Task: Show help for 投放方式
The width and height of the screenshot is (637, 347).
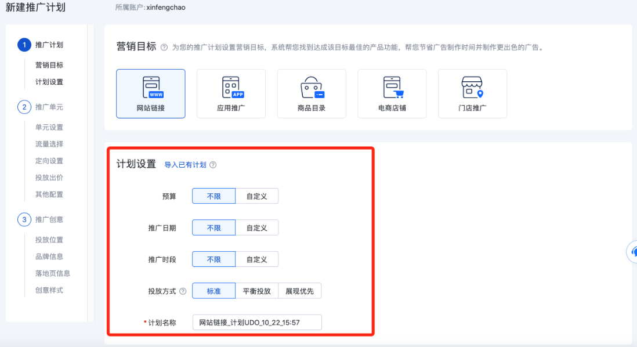Action: pyautogui.click(x=183, y=291)
